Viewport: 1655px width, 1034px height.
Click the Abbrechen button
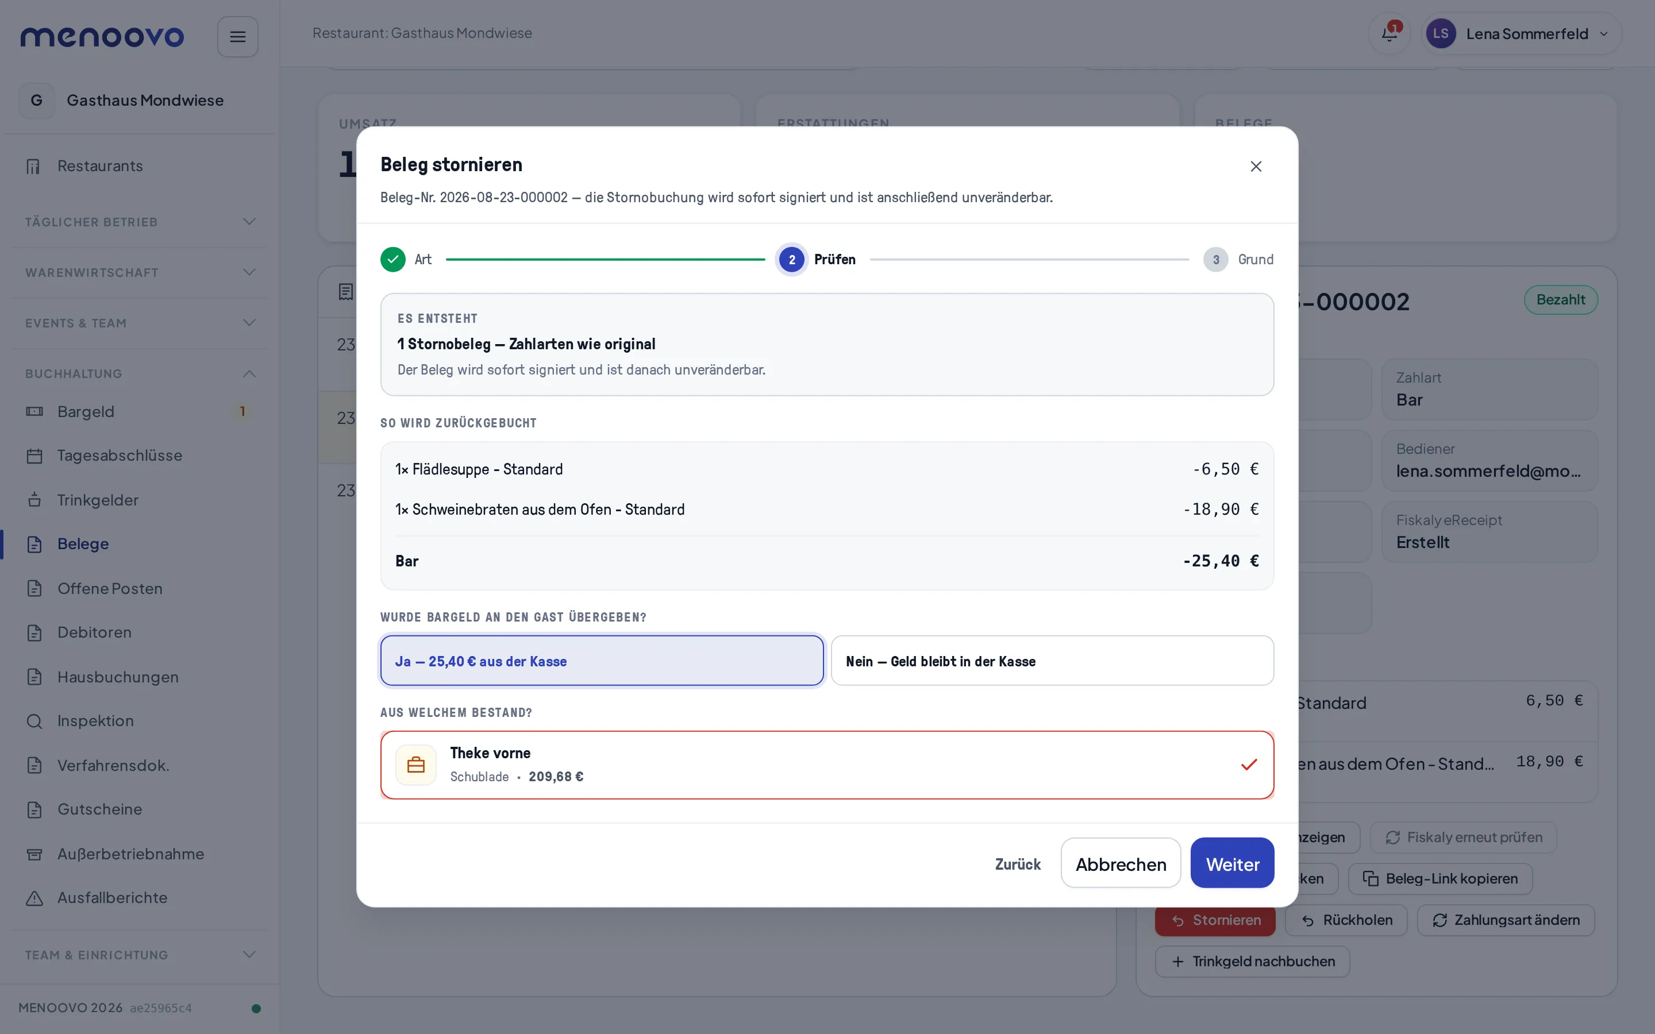point(1120,864)
